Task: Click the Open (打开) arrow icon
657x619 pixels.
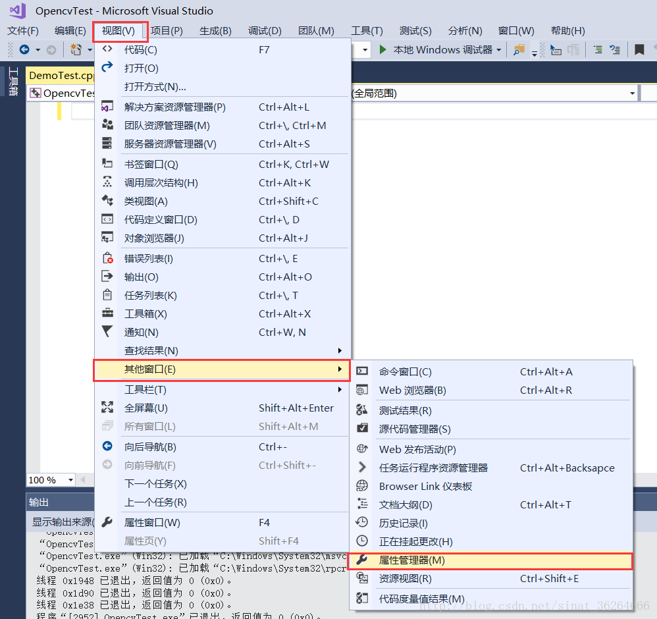Action: coord(107,67)
